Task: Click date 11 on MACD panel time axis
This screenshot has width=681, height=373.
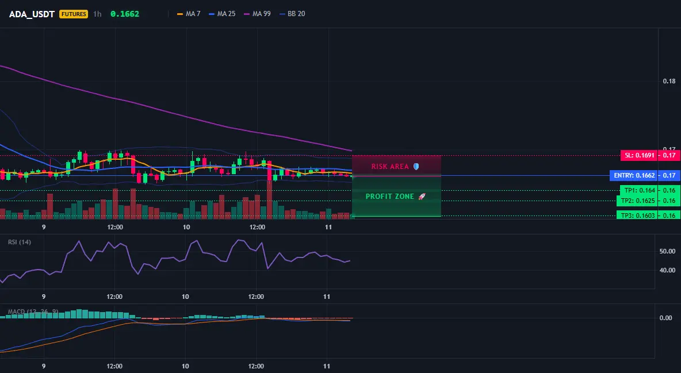Action: point(327,366)
